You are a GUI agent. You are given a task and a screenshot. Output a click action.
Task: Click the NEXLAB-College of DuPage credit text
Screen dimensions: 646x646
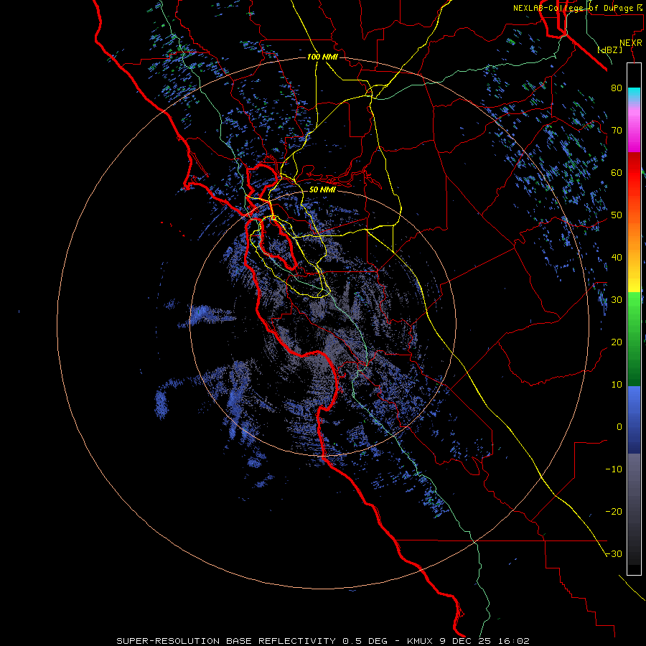(x=579, y=8)
